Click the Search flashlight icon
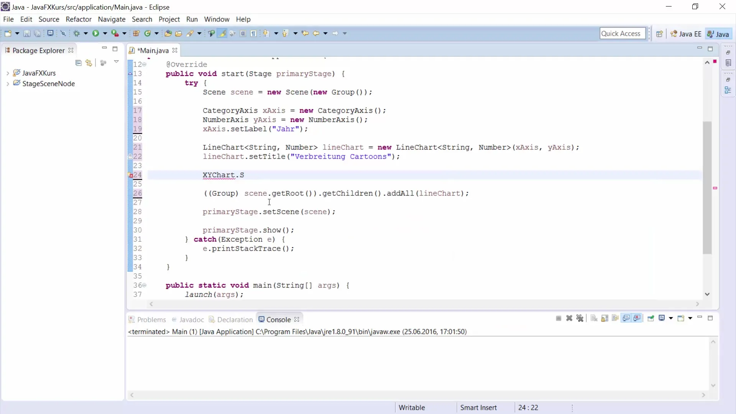This screenshot has height=414, width=736. pyautogui.click(x=190, y=33)
